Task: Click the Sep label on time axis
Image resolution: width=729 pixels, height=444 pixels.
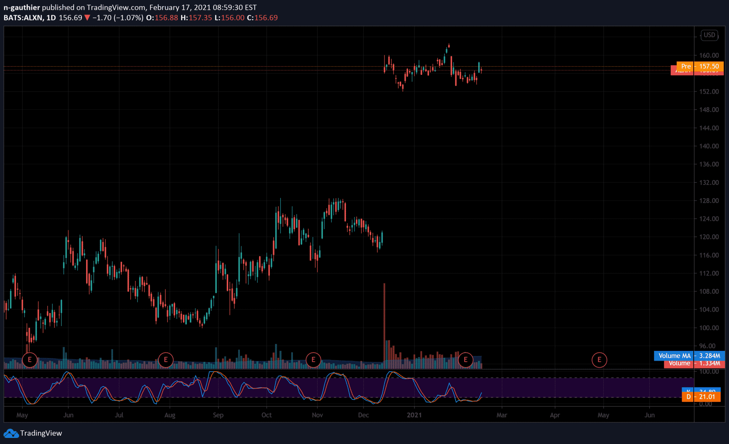Action: point(218,415)
